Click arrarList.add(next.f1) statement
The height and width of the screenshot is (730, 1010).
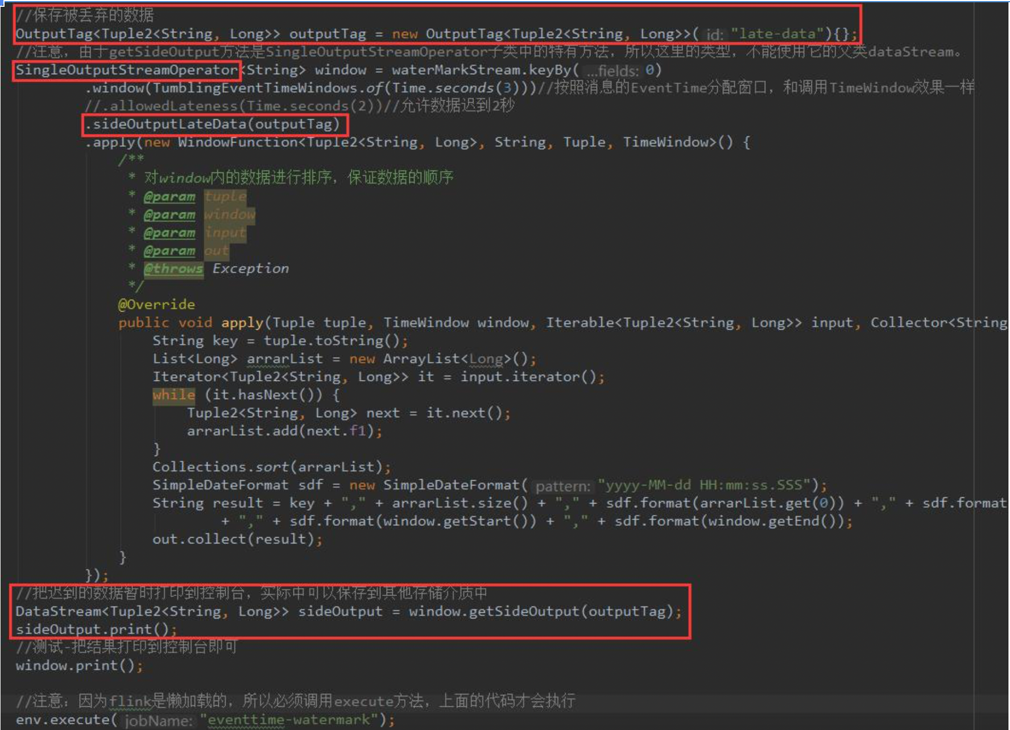[x=284, y=432]
